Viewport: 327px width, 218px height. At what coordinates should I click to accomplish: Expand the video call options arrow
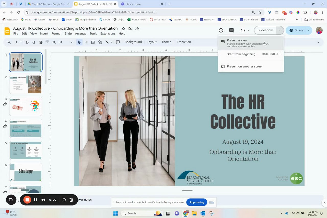click(x=248, y=30)
